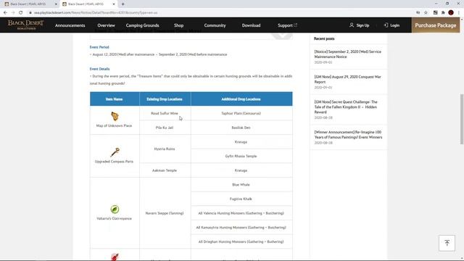Click the Sign Up link
The image size is (464, 261).
tap(360, 25)
